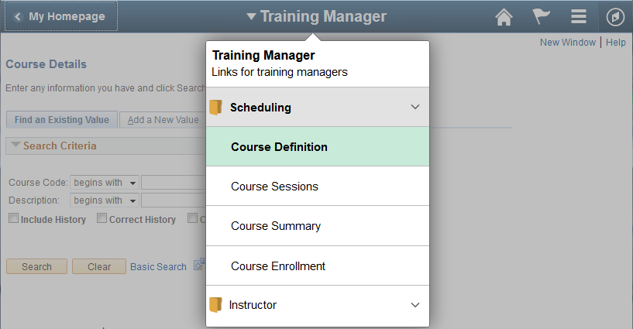
Task: Open the notifications flag icon
Action: 541,16
